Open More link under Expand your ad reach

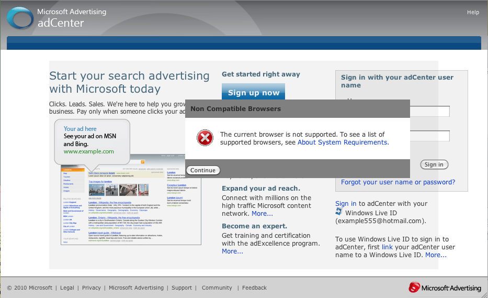(x=262, y=214)
